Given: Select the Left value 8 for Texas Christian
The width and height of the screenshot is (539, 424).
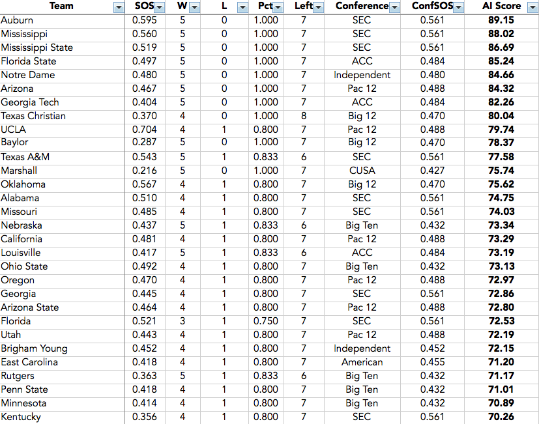Looking at the screenshot, I should coord(304,116).
